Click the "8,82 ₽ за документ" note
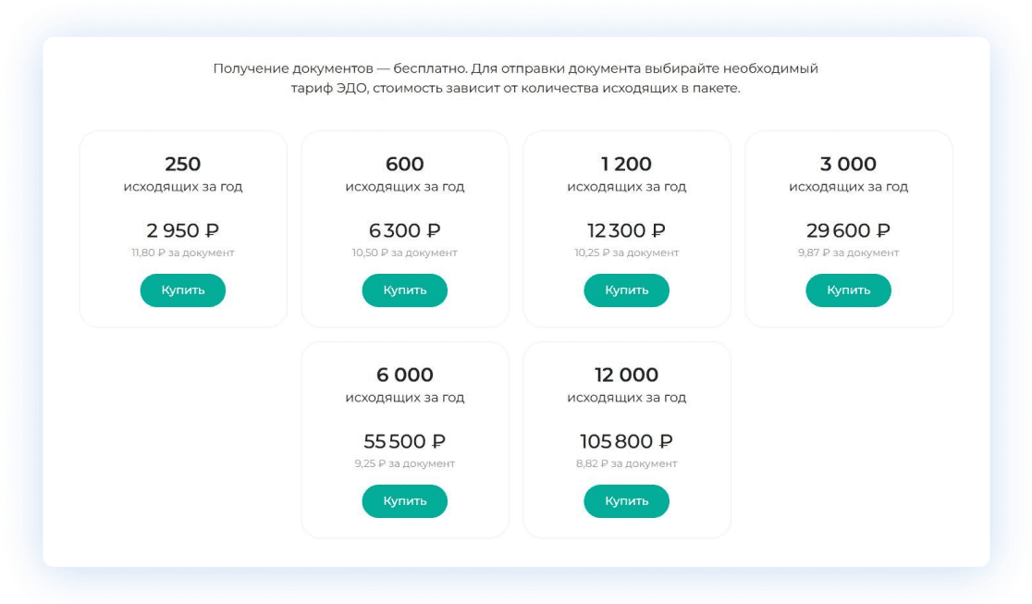Image resolution: width=1032 pixels, height=604 pixels. point(626,463)
